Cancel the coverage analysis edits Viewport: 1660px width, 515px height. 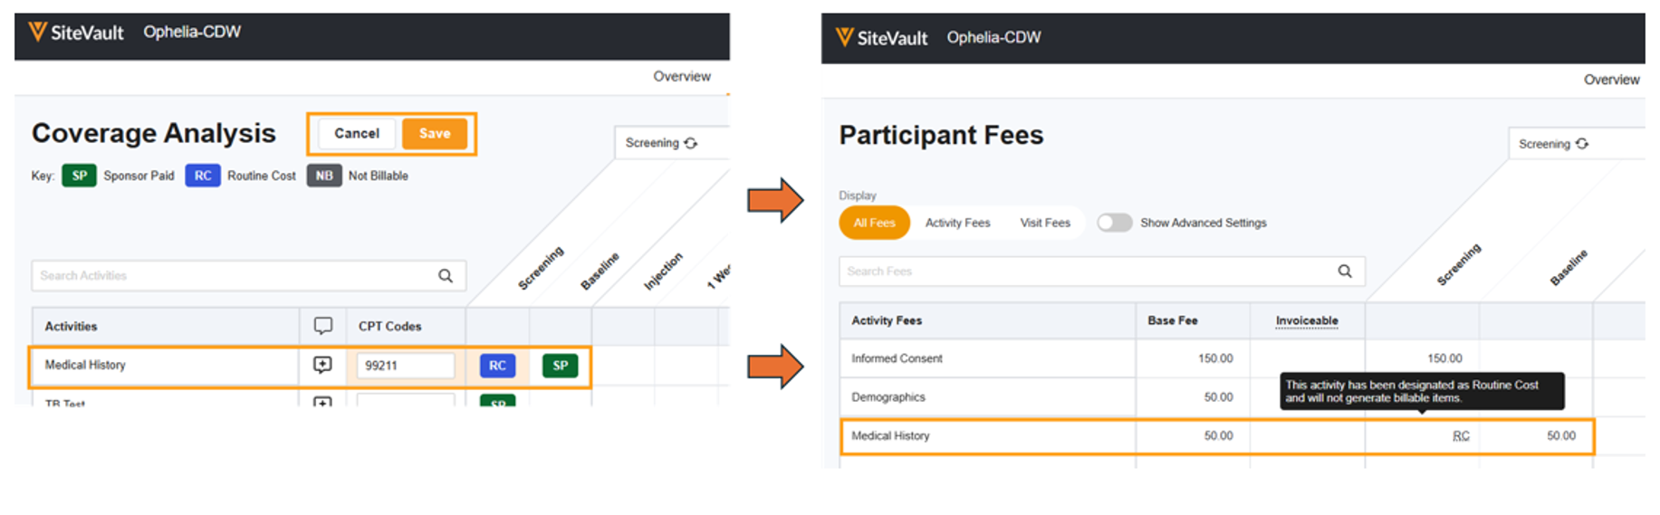pos(357,134)
